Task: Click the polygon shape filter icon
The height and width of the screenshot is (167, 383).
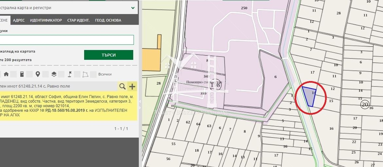Action: [85, 74]
